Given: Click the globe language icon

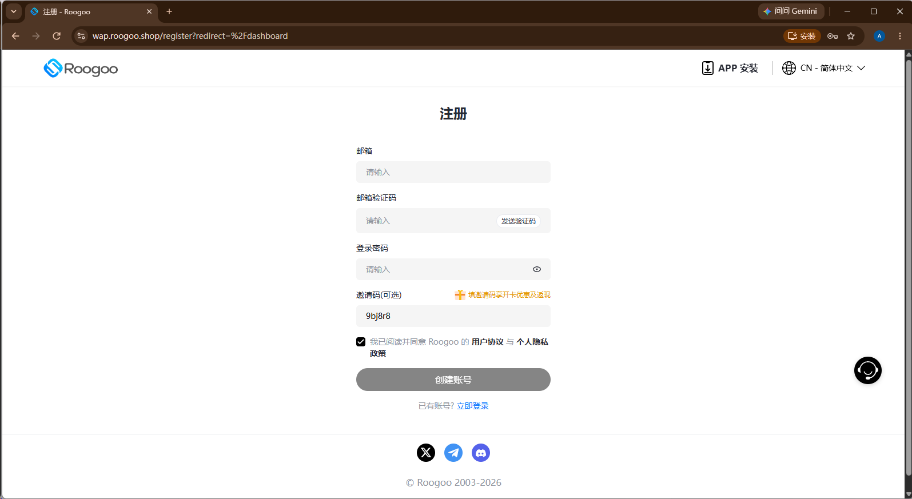Looking at the screenshot, I should pos(789,68).
